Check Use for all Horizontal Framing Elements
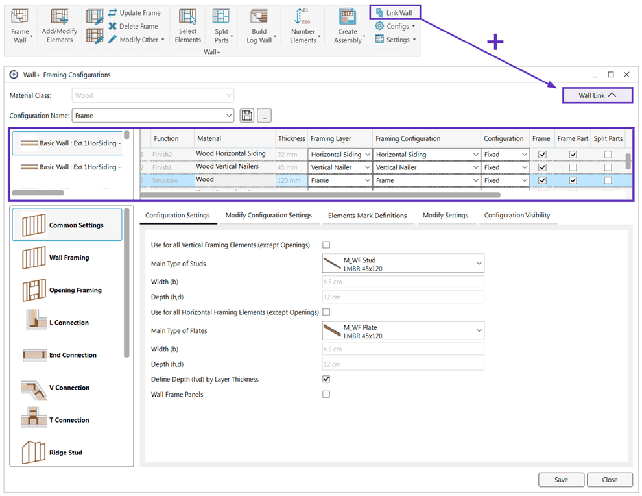The width and height of the screenshot is (642, 496). click(x=326, y=312)
